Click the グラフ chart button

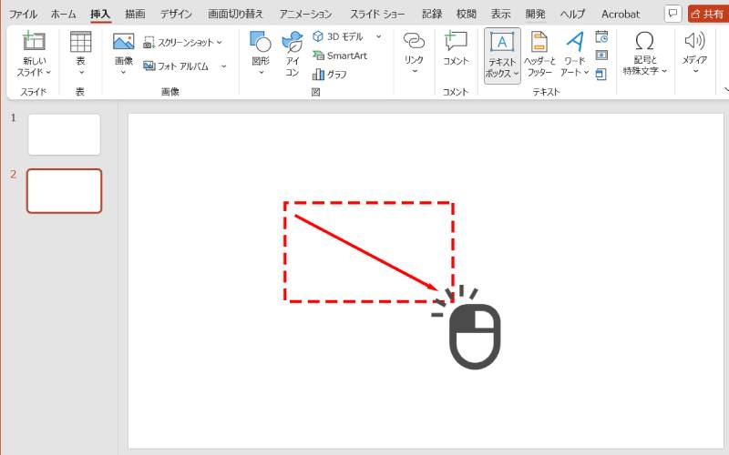(330, 75)
